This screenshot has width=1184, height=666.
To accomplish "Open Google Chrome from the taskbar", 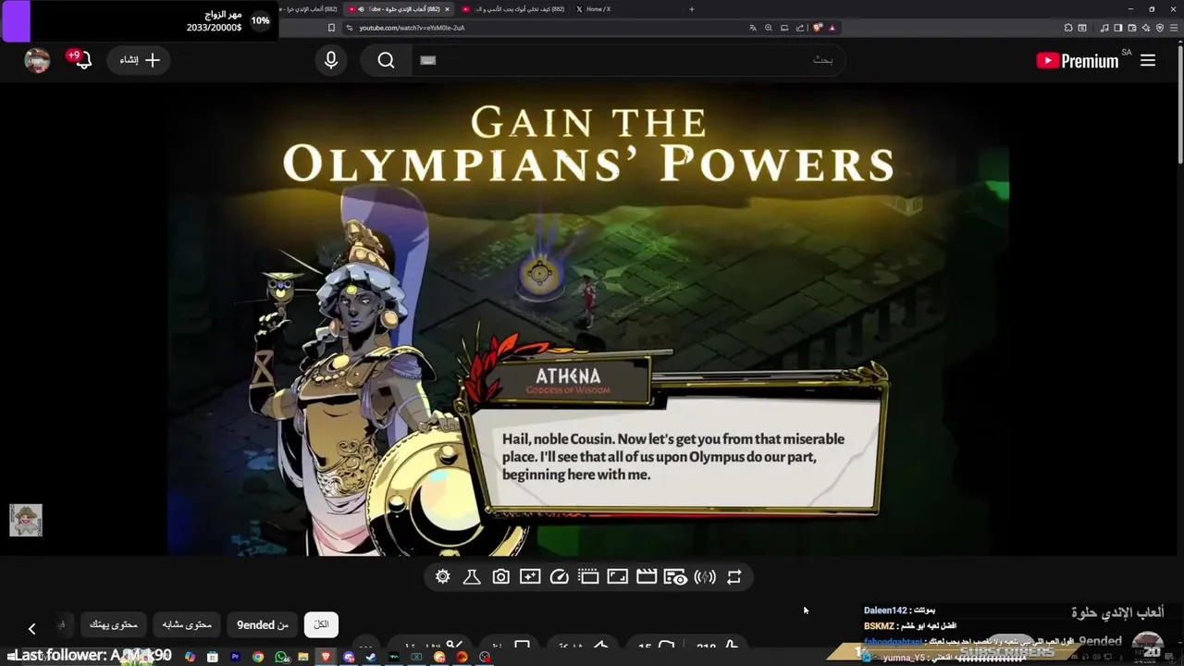I will (x=258, y=657).
